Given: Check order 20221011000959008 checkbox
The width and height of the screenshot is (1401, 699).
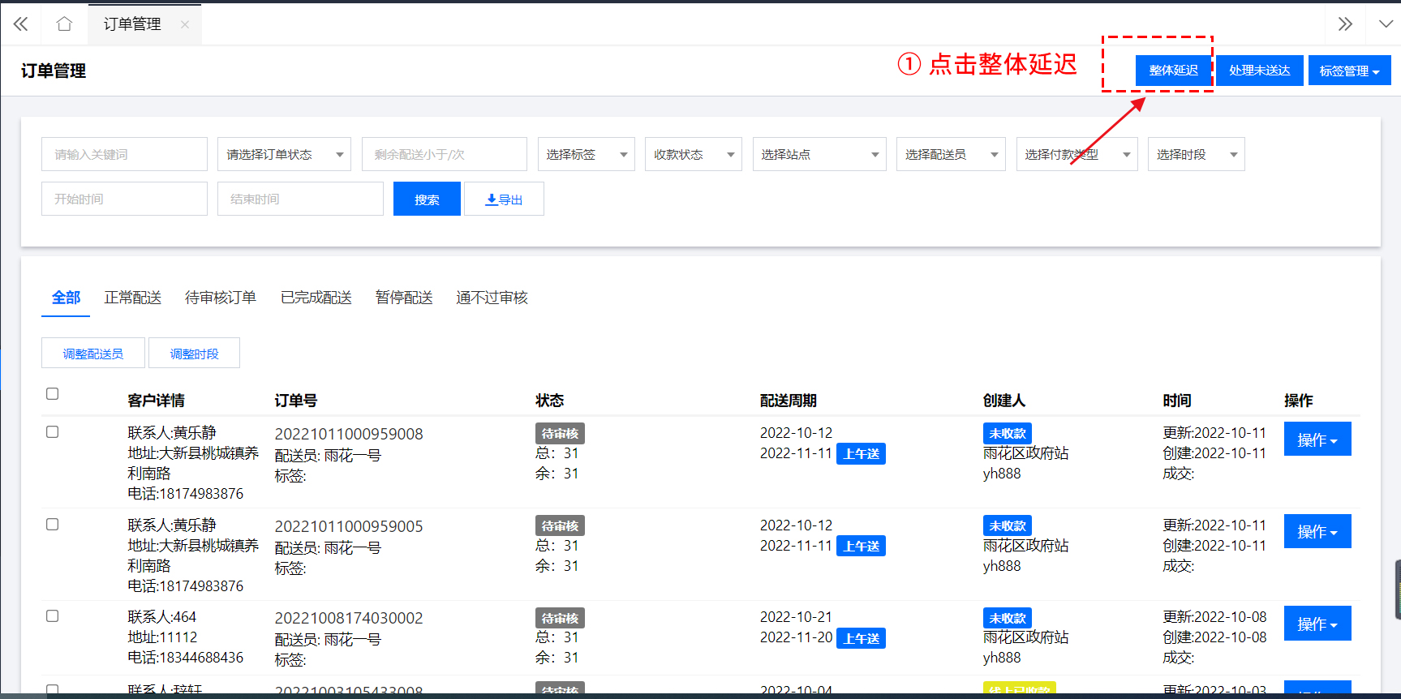Looking at the screenshot, I should coord(53,432).
